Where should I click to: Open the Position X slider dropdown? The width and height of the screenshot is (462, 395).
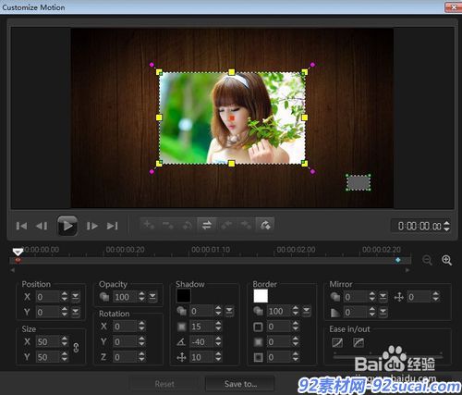(76, 297)
